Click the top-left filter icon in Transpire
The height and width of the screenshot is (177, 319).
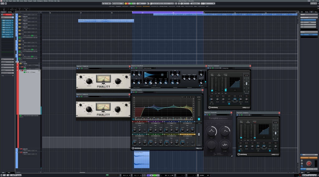[x=212, y=131]
